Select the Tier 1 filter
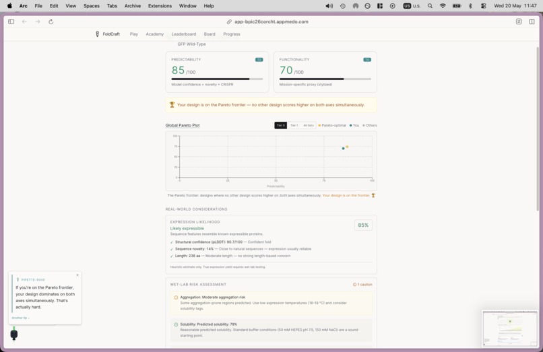This screenshot has width=543, height=352. pos(294,125)
